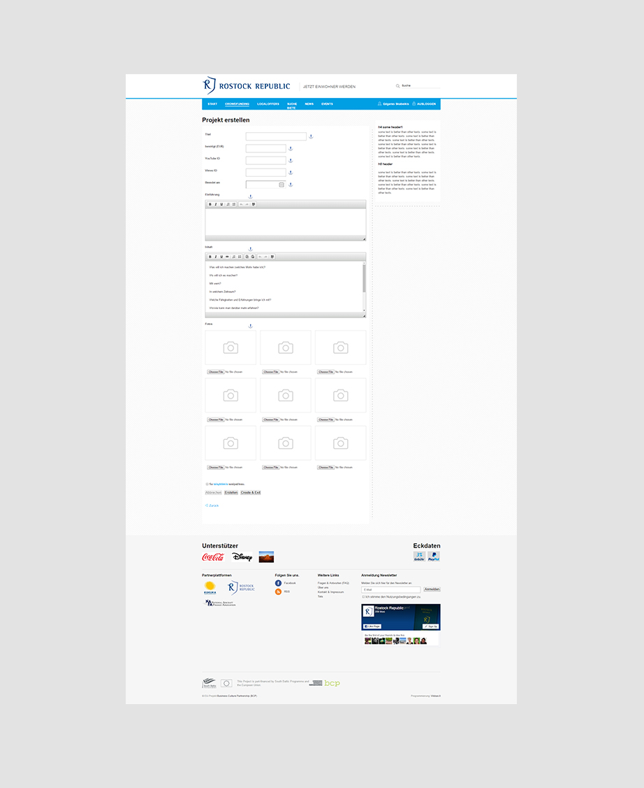Open the Crowdfunding navigation item
The height and width of the screenshot is (788, 644).
(237, 103)
